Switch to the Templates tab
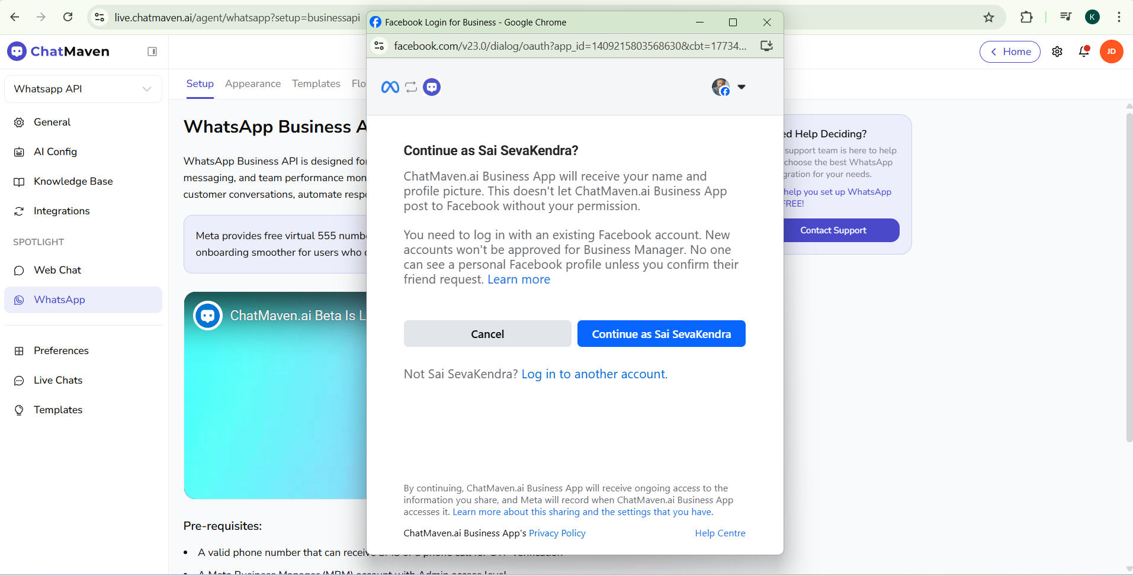The image size is (1133, 576). pyautogui.click(x=316, y=83)
